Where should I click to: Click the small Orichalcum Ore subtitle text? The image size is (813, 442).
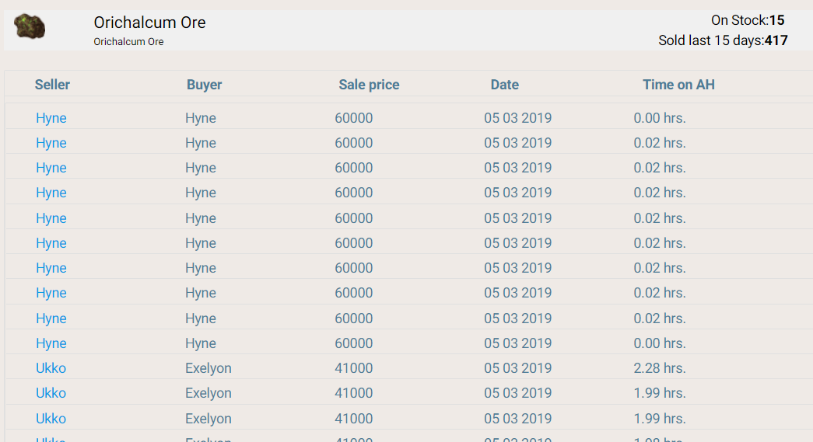(128, 42)
